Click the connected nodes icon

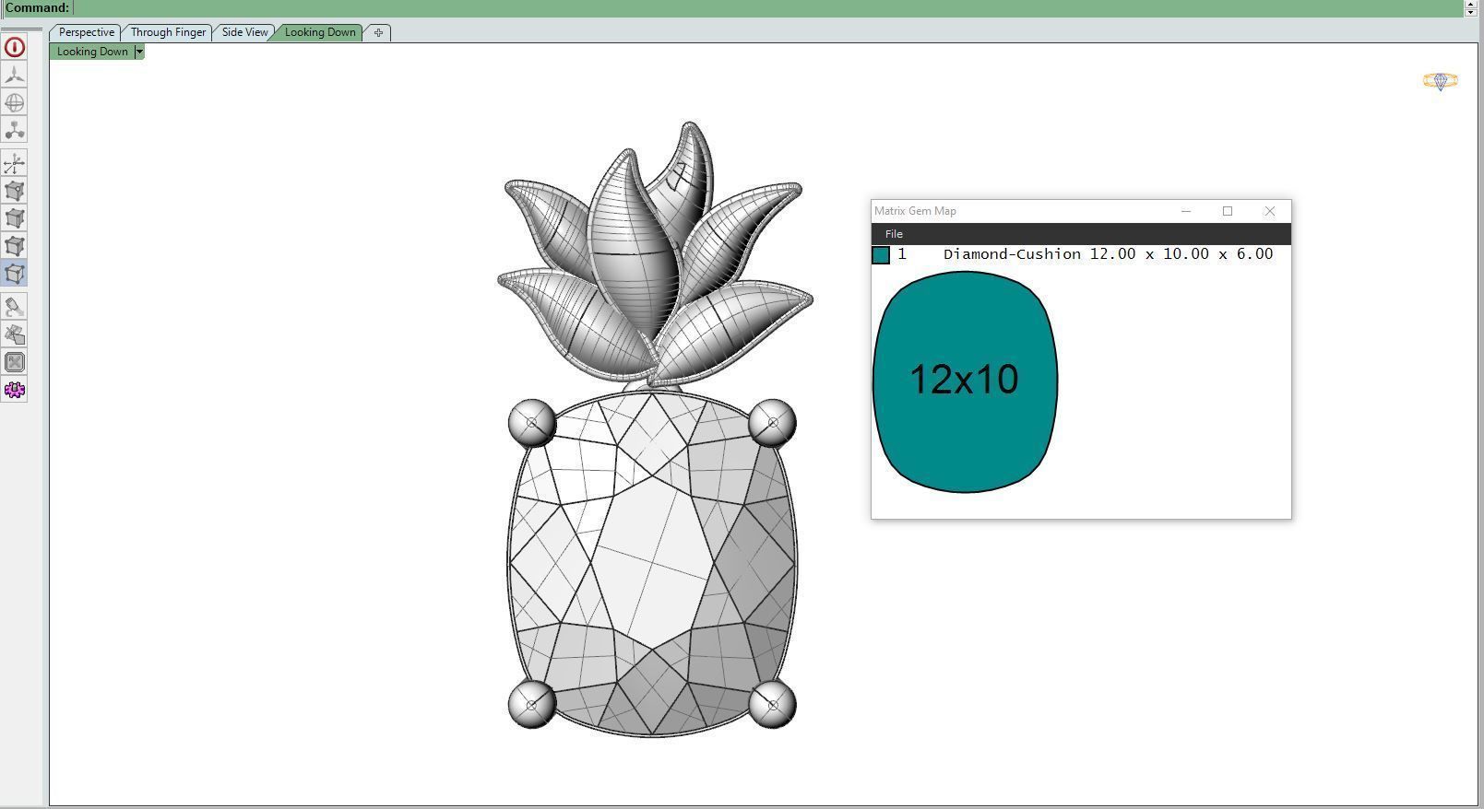tap(15, 130)
